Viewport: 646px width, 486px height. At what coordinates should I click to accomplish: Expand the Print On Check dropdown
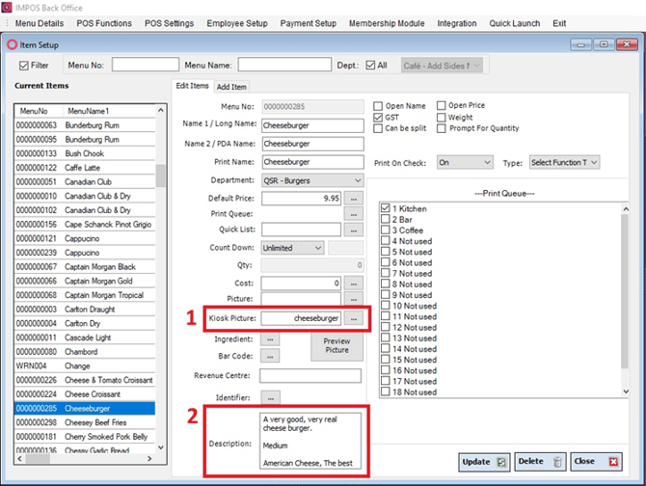[x=465, y=163]
